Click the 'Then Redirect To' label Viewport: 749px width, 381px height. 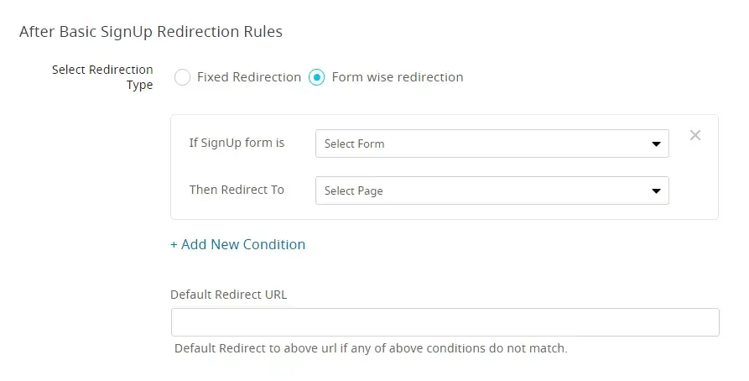click(237, 190)
